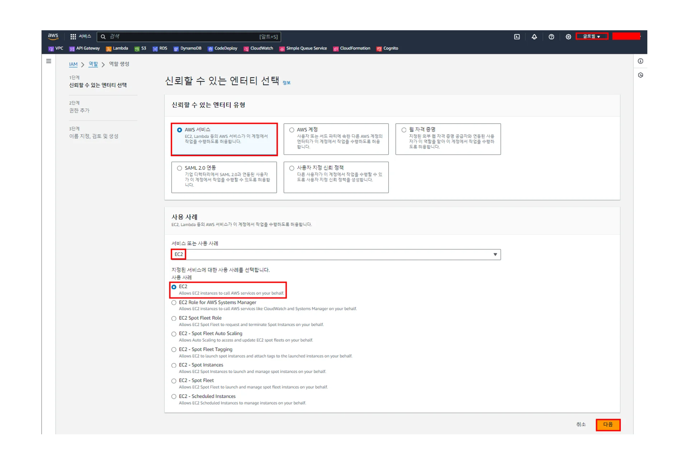
Task: Select EC2 - Scheduled Instances use case
Action: tap(174, 396)
